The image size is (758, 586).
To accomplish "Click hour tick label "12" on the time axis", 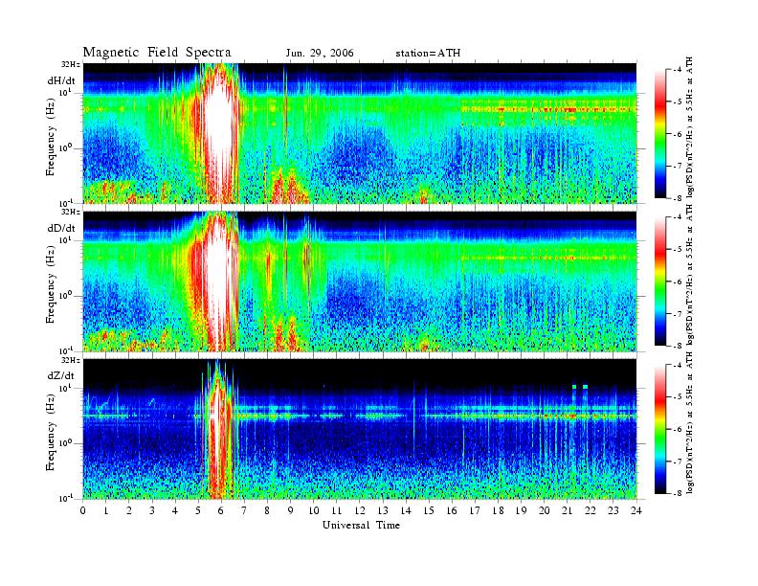I will click(x=360, y=511).
